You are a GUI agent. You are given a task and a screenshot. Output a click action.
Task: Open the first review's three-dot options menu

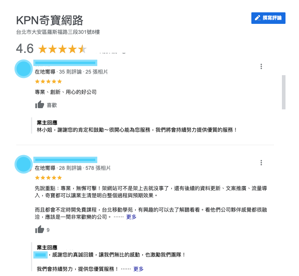pyautogui.click(x=261, y=66)
